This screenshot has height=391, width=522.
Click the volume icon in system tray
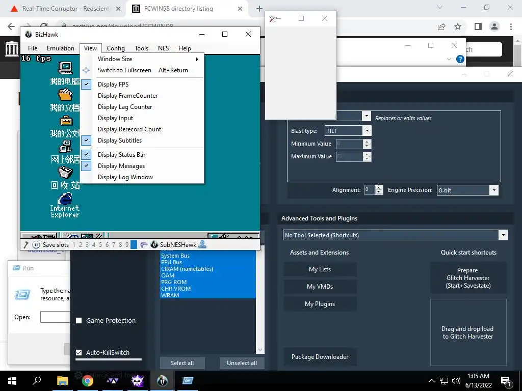pos(456,381)
